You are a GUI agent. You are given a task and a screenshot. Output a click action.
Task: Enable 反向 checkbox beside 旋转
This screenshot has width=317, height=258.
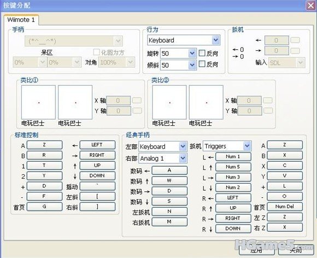(202, 53)
